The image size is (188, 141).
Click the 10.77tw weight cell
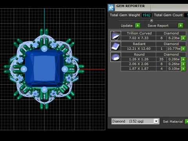(x=174, y=49)
